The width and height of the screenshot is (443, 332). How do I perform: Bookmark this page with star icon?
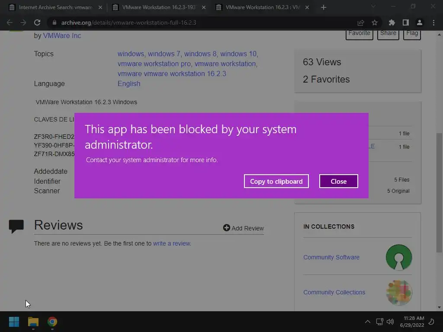tap(375, 22)
